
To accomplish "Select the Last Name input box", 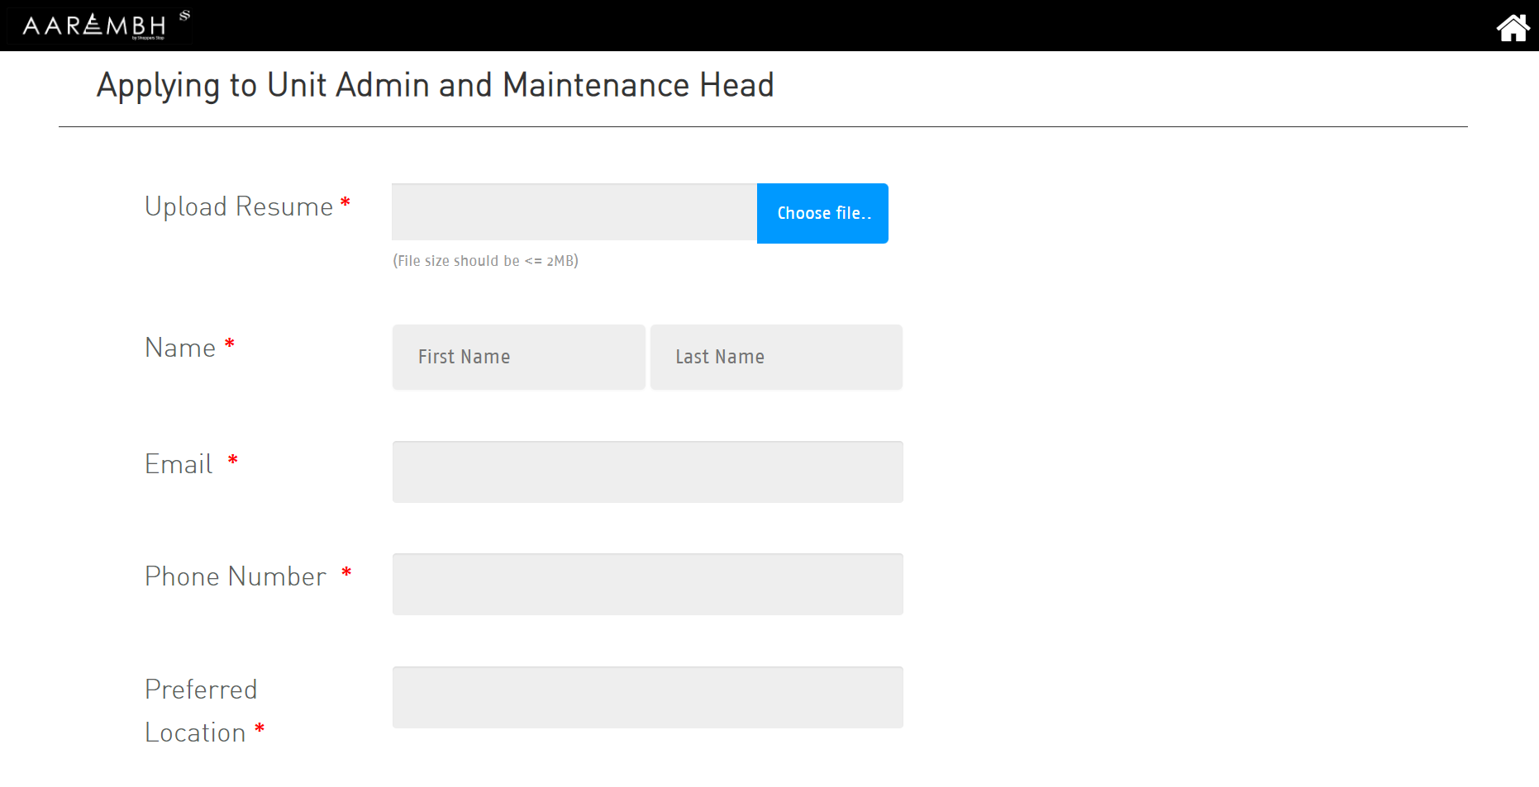I will point(775,357).
